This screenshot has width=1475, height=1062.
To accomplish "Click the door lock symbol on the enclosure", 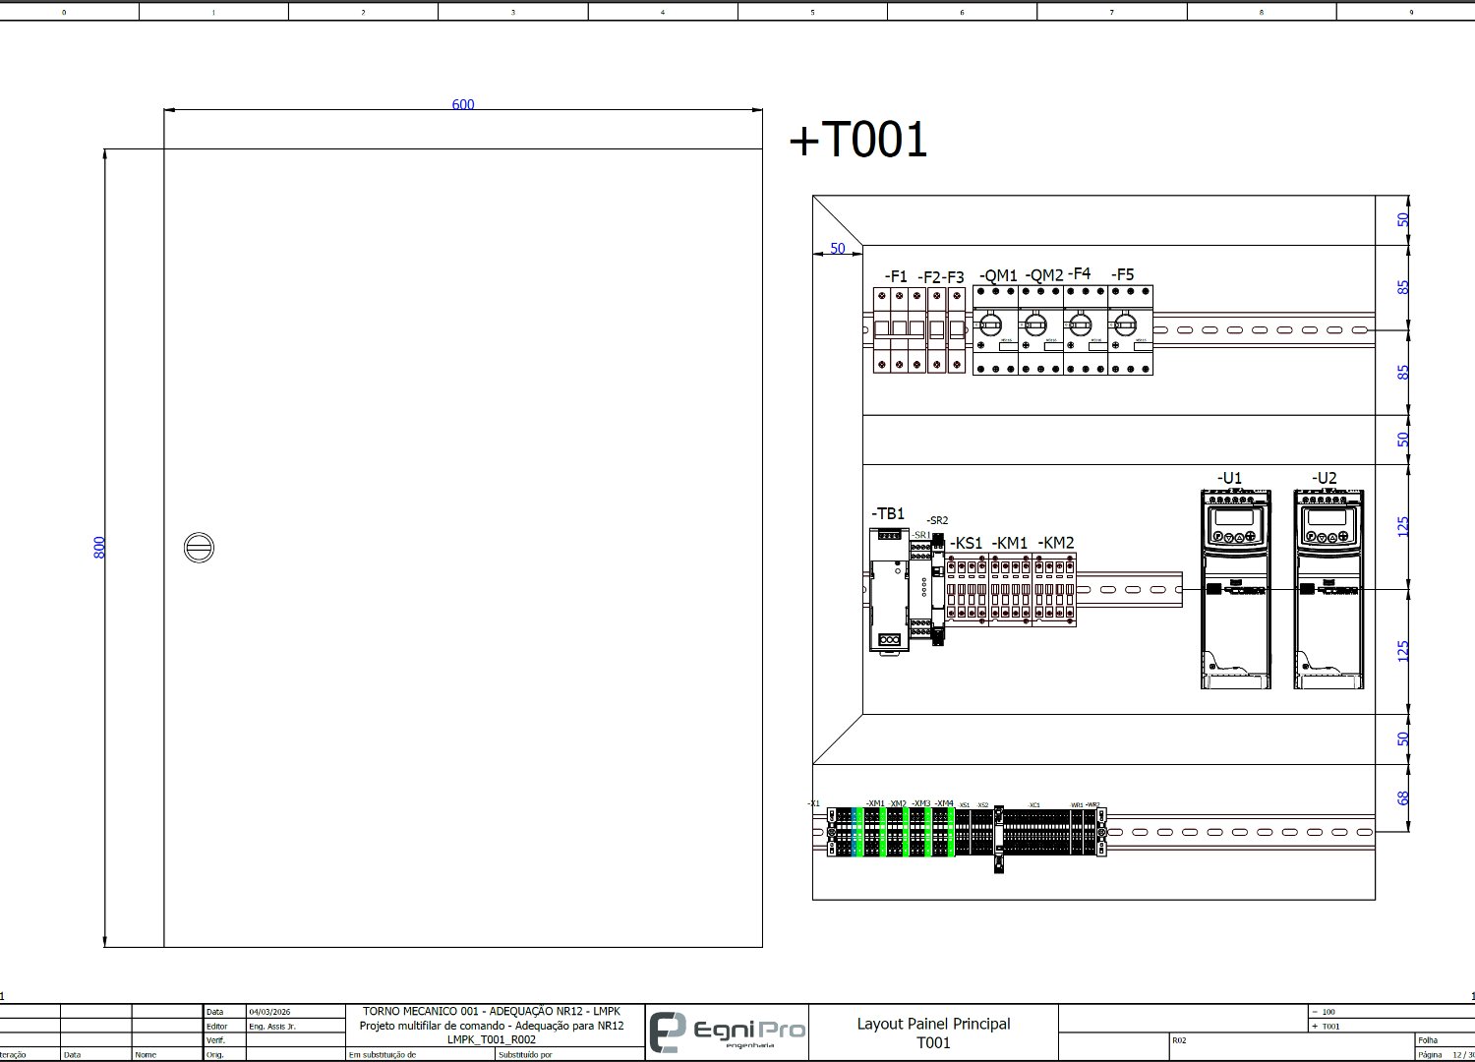I will tap(199, 548).
